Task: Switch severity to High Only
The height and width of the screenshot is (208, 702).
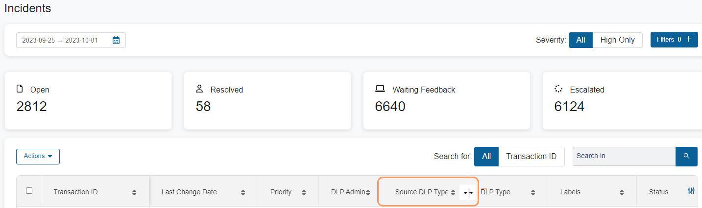Action: point(617,40)
